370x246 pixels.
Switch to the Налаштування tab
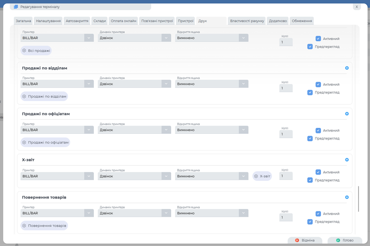(49, 21)
